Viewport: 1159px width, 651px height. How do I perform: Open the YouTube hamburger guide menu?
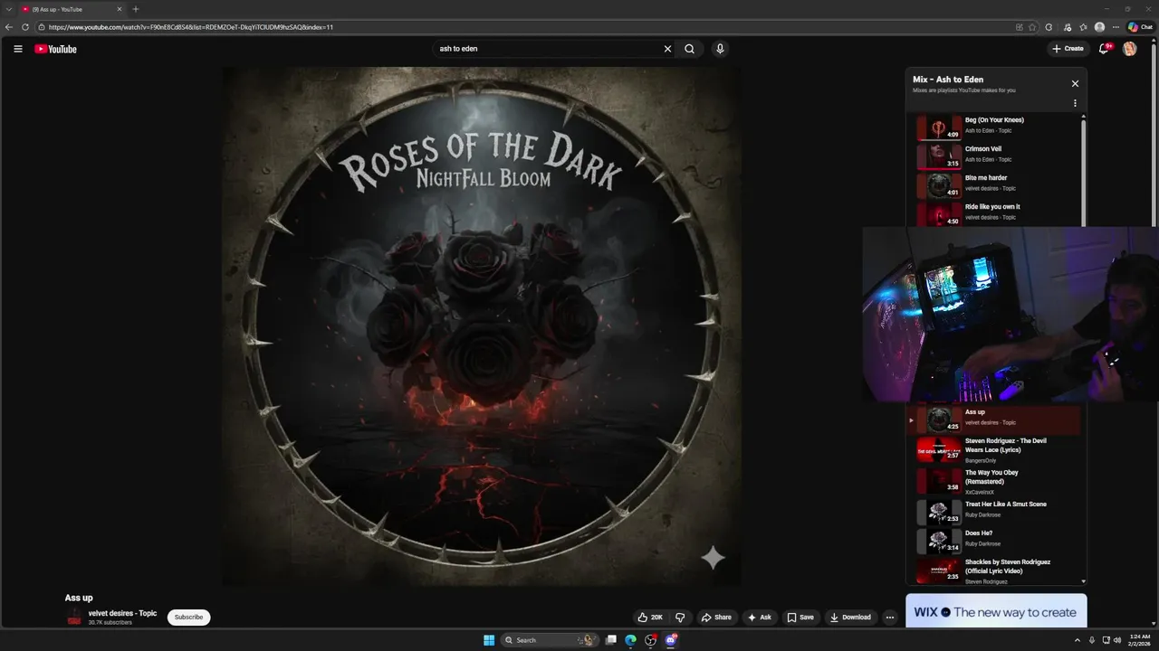click(x=17, y=49)
